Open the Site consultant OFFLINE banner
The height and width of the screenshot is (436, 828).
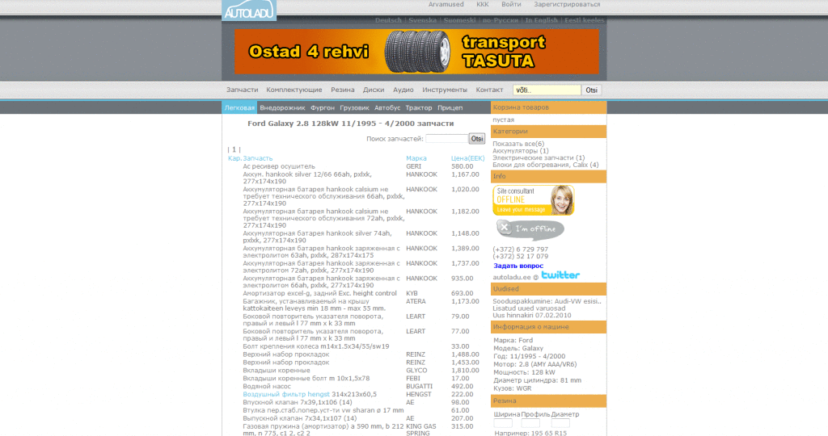[534, 199]
